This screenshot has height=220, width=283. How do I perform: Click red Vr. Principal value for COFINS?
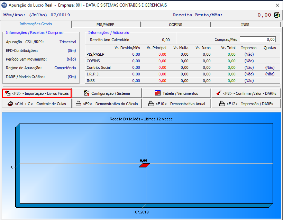(162, 61)
